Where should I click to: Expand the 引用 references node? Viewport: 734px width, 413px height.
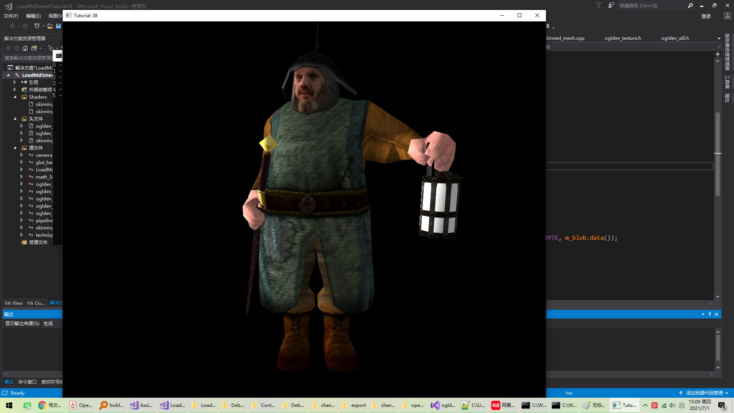(15, 82)
